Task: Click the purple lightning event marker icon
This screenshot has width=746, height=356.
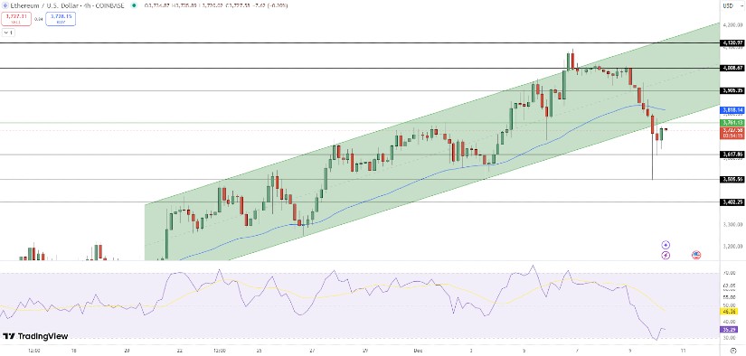Action: 666,255
